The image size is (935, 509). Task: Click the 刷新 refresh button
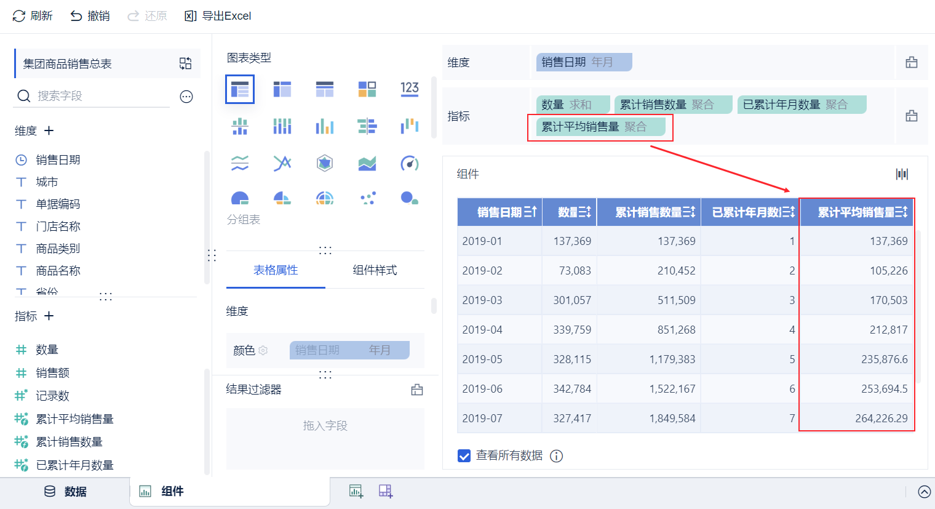click(33, 16)
